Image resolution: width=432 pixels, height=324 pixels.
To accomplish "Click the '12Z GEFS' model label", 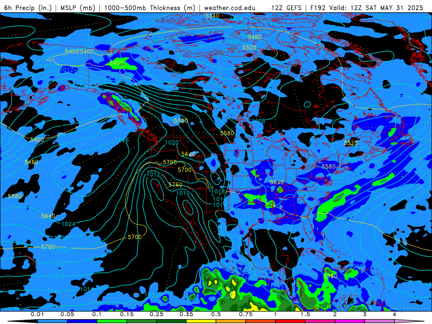I will point(286,8).
